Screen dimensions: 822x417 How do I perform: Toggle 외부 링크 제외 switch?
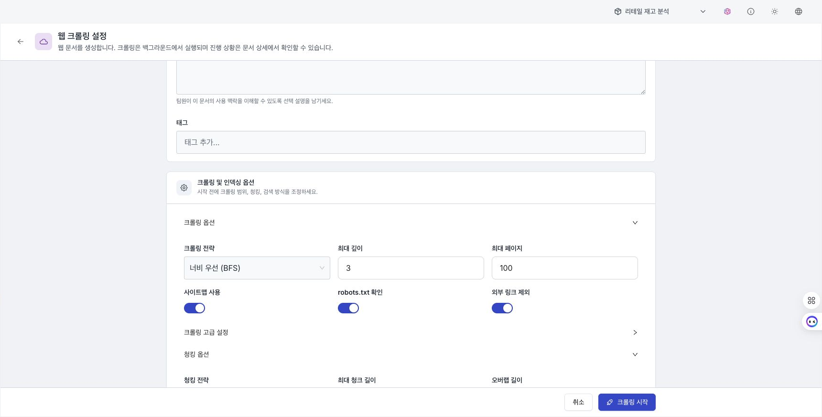[502, 308]
